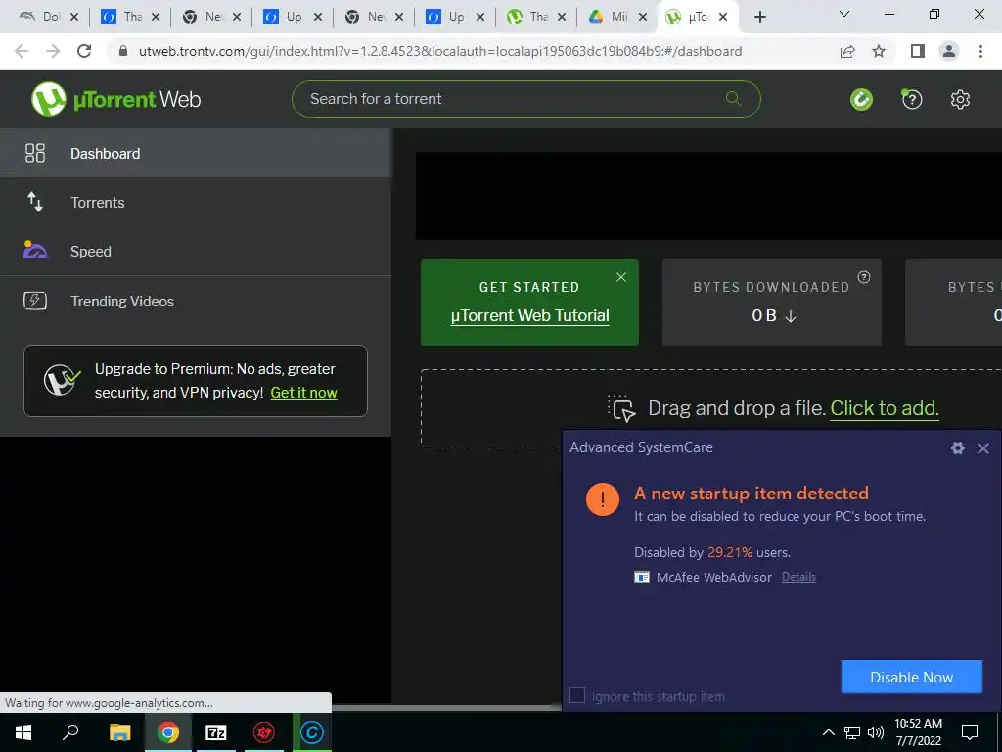Screen dimensions: 1002x752
Task: Open the help question mark icon
Action: coord(911,99)
